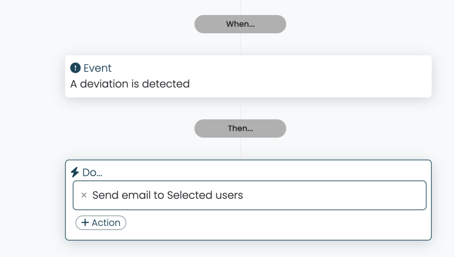The image size is (454, 257).
Task: Click the "Do..." heading text
Action: coord(92,172)
